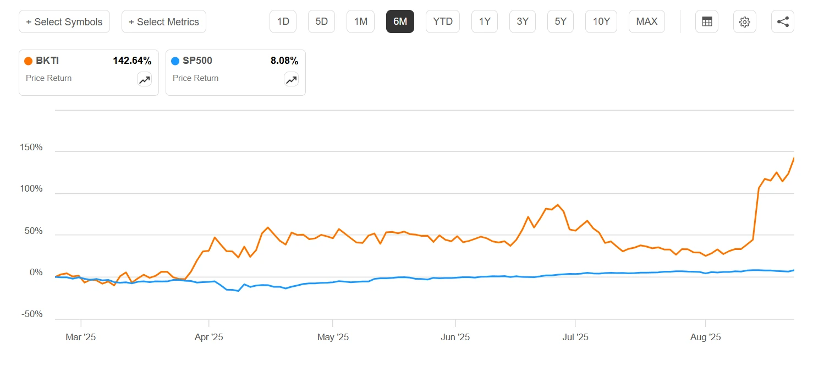Open the Select Symbols picker

(x=64, y=22)
